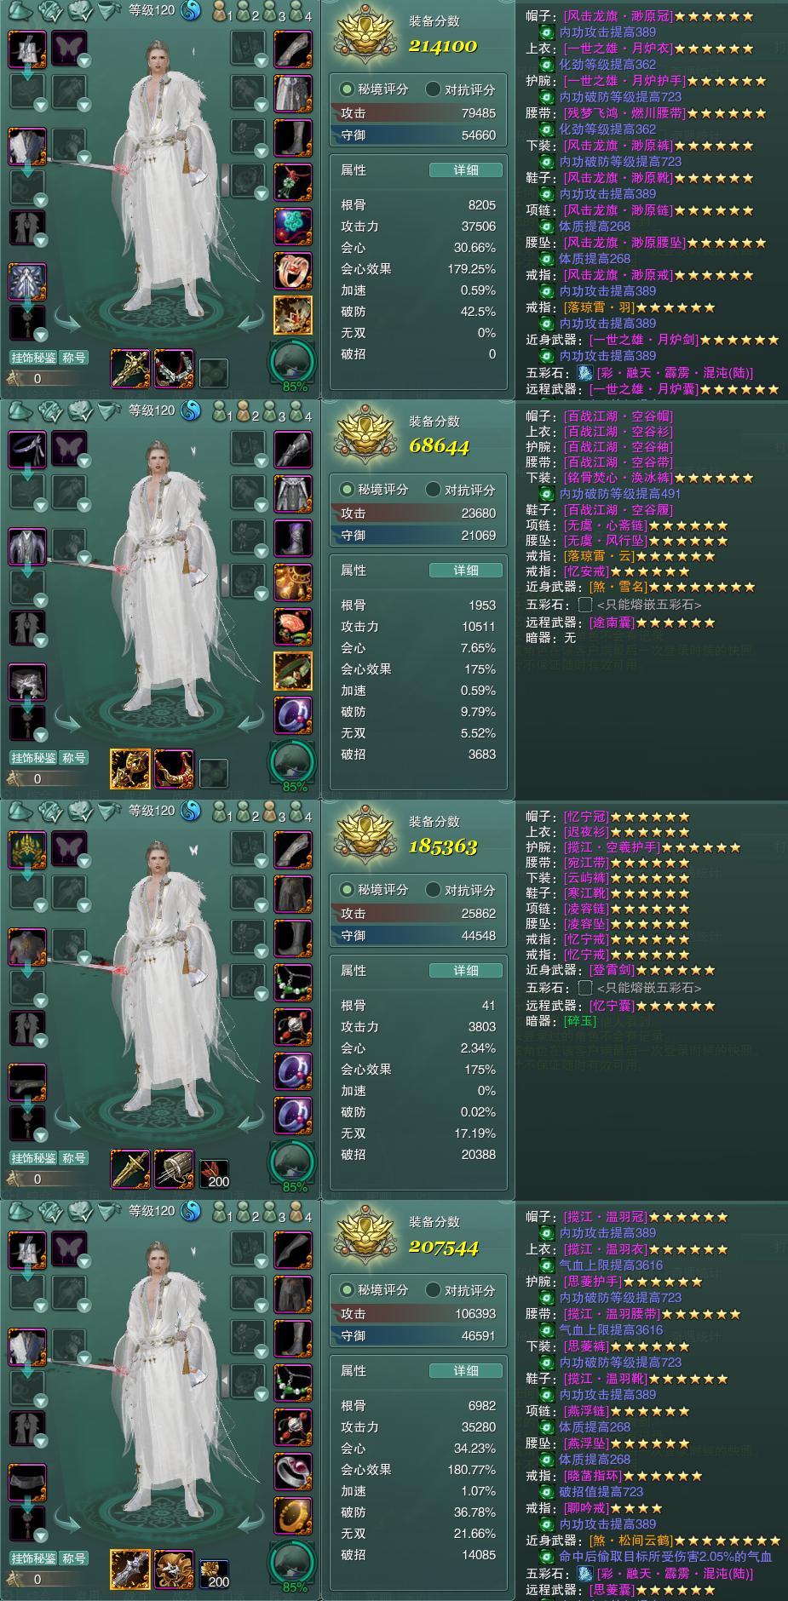Click the melee sword slot in the 214100 panel
This screenshot has height=1601, width=788.
click(x=129, y=367)
